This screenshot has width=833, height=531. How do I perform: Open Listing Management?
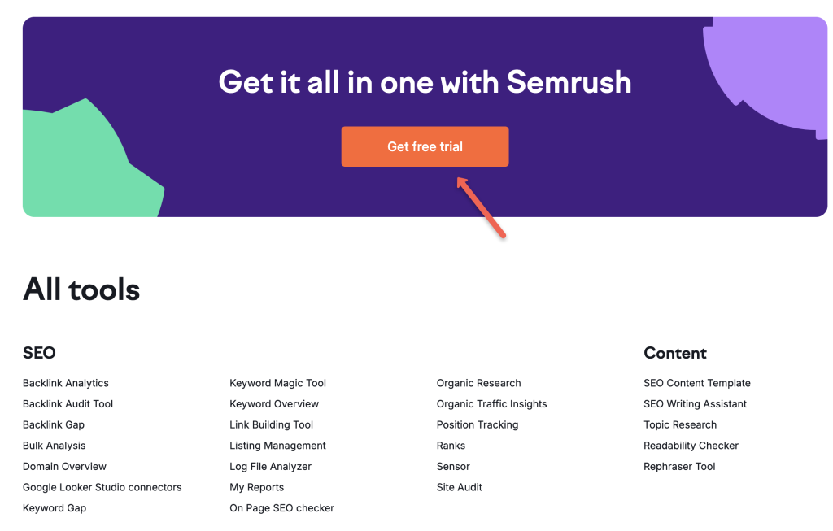click(277, 445)
